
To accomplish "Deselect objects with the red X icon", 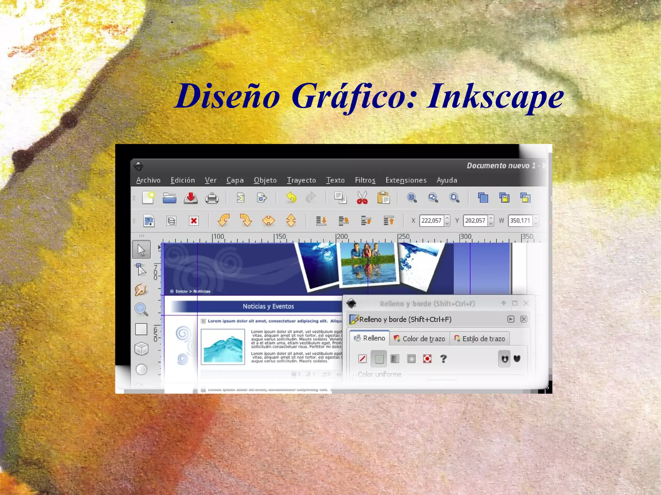I will [x=194, y=221].
